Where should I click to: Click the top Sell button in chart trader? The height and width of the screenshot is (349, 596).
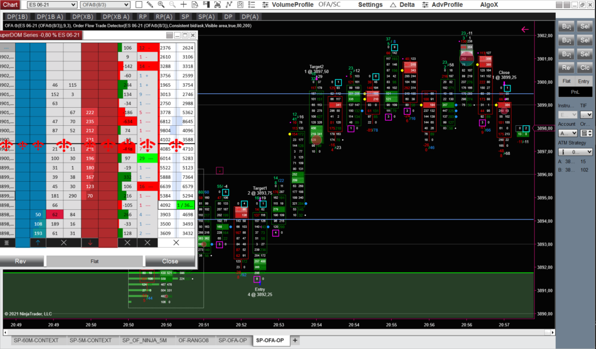click(584, 26)
